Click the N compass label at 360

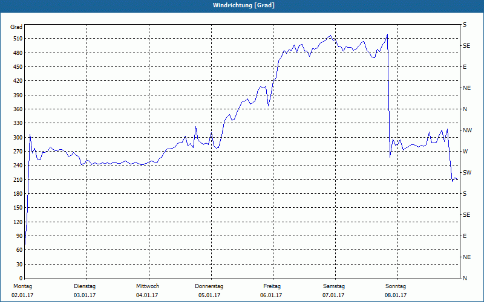tap(465, 109)
